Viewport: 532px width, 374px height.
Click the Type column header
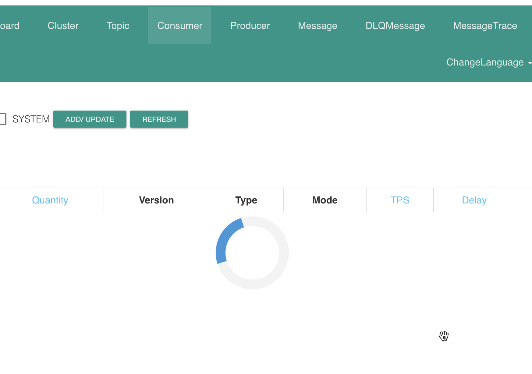pyautogui.click(x=246, y=200)
